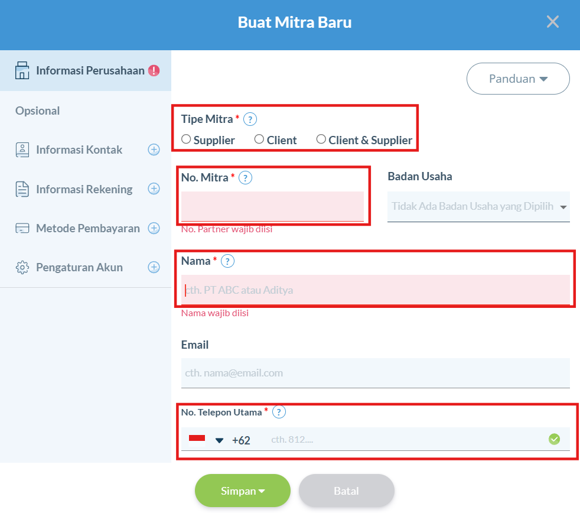Select the Supplier radio button
580x513 pixels.
(x=186, y=139)
